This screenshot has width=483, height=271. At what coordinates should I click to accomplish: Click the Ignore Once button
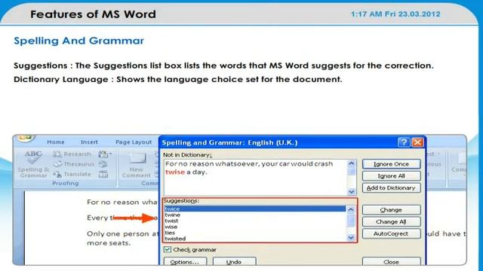click(x=391, y=164)
